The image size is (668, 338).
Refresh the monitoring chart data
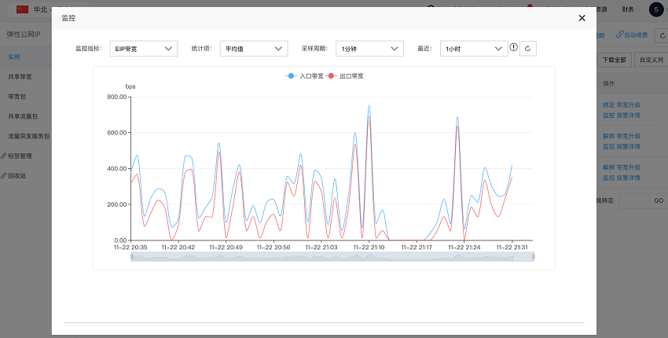528,49
